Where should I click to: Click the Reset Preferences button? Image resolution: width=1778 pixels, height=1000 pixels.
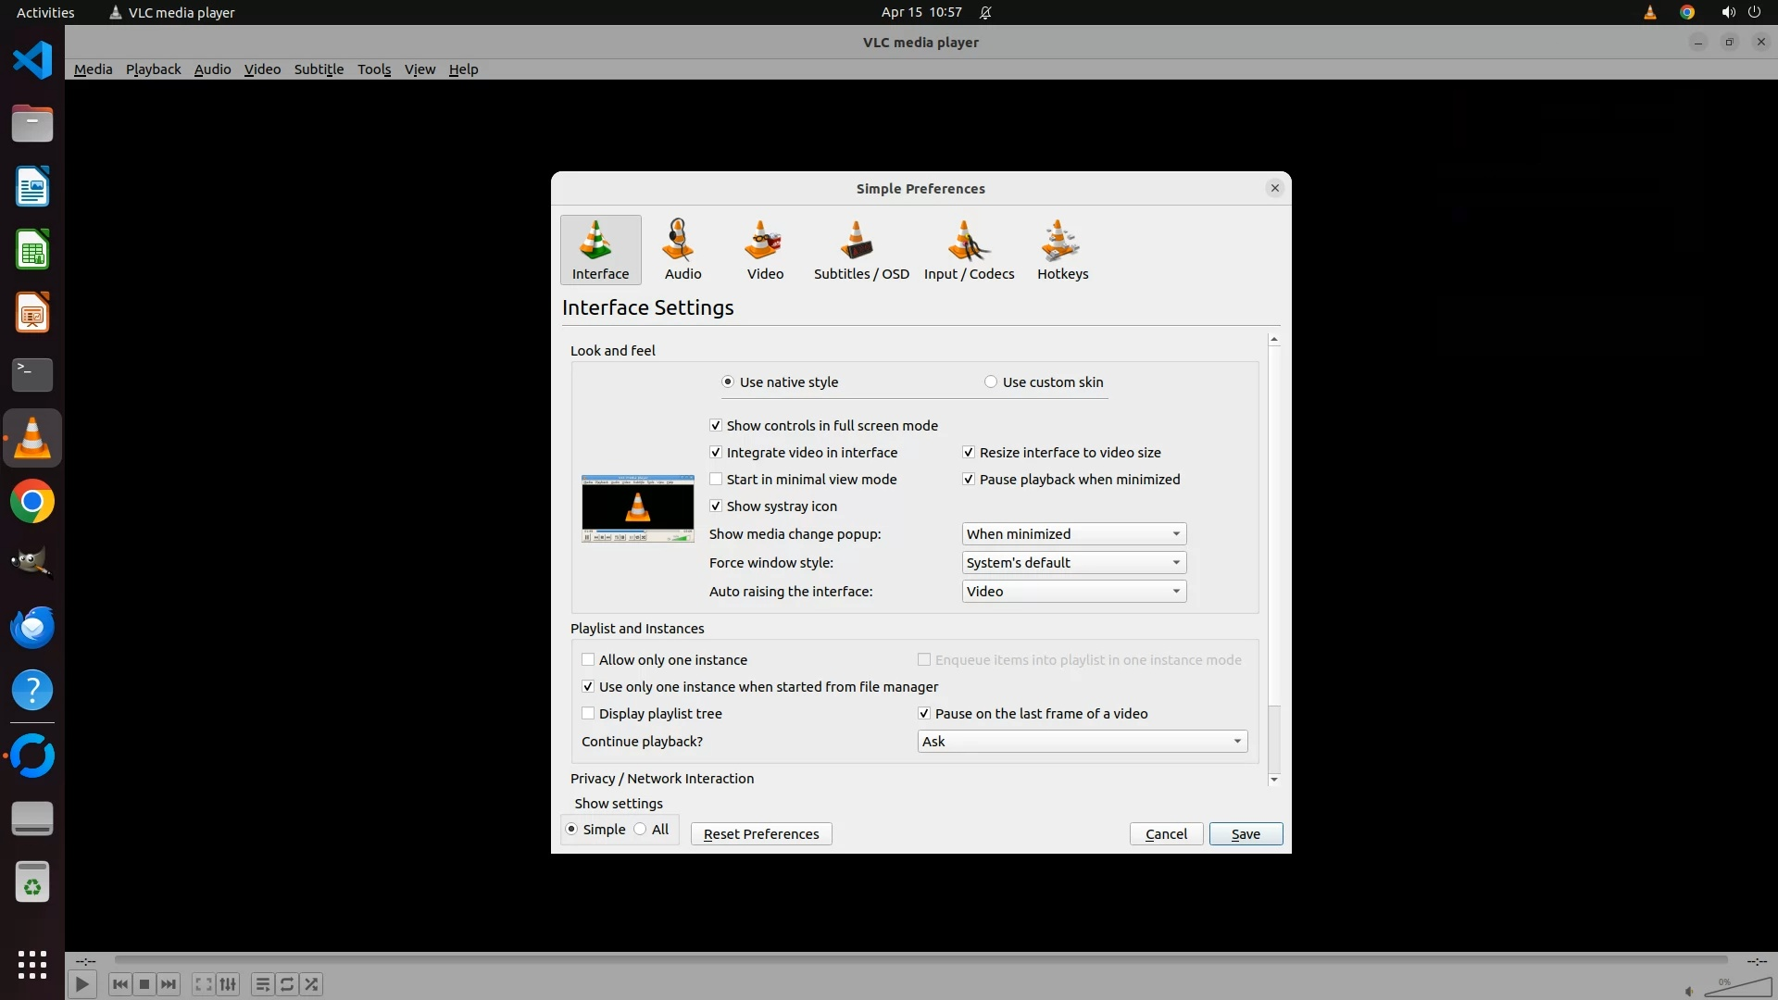point(761,834)
